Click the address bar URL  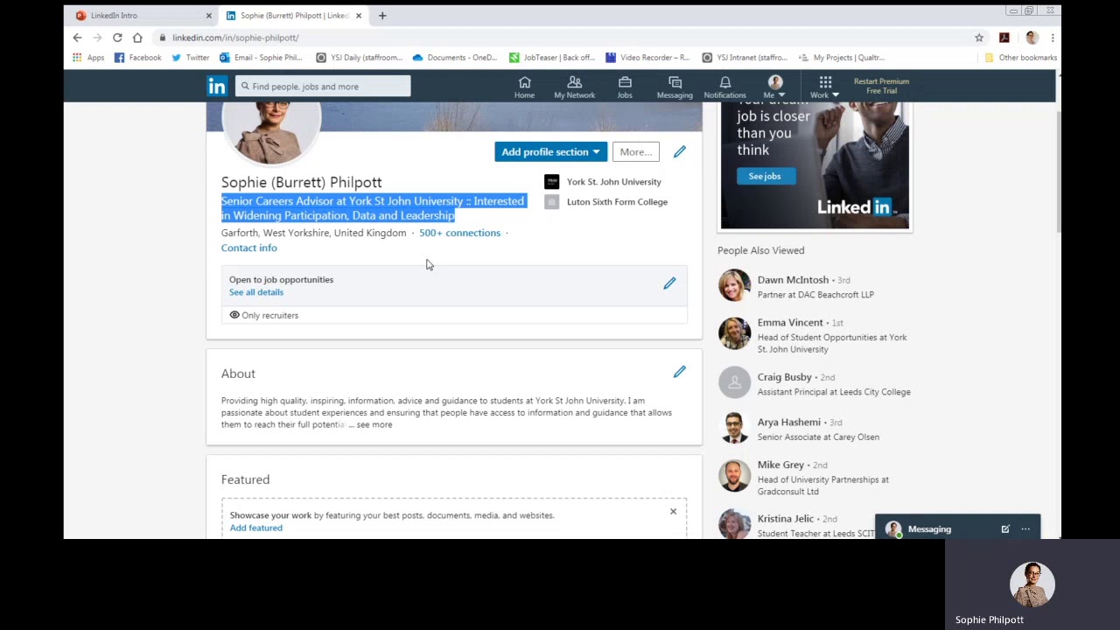point(235,38)
